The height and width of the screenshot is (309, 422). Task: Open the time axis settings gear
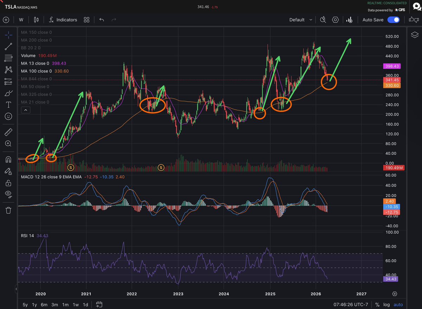[x=395, y=294]
